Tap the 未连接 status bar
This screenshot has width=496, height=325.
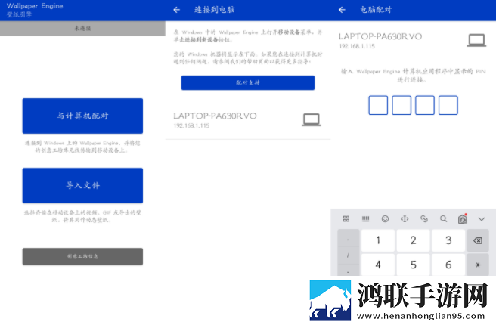(x=82, y=28)
